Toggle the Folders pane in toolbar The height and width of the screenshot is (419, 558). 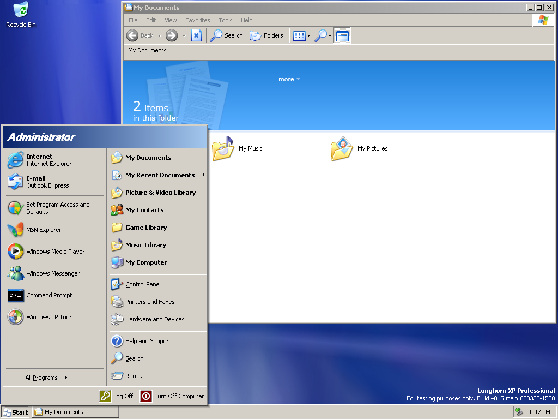266,35
